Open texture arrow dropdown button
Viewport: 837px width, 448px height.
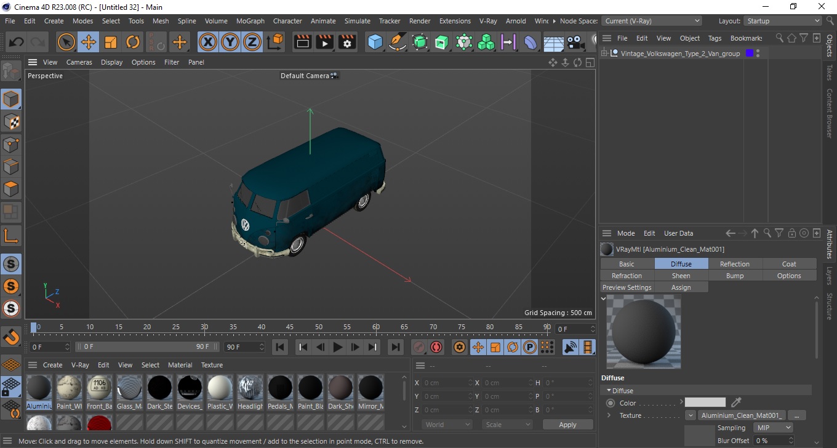point(691,415)
